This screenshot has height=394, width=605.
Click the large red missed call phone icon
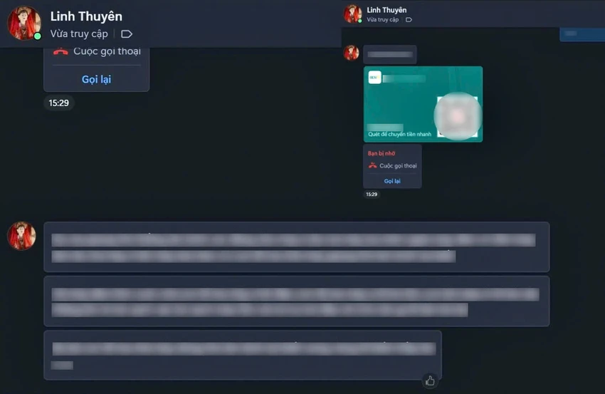pyautogui.click(x=60, y=51)
